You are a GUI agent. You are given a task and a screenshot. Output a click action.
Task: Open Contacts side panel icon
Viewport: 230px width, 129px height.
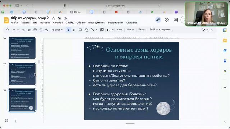(225, 61)
